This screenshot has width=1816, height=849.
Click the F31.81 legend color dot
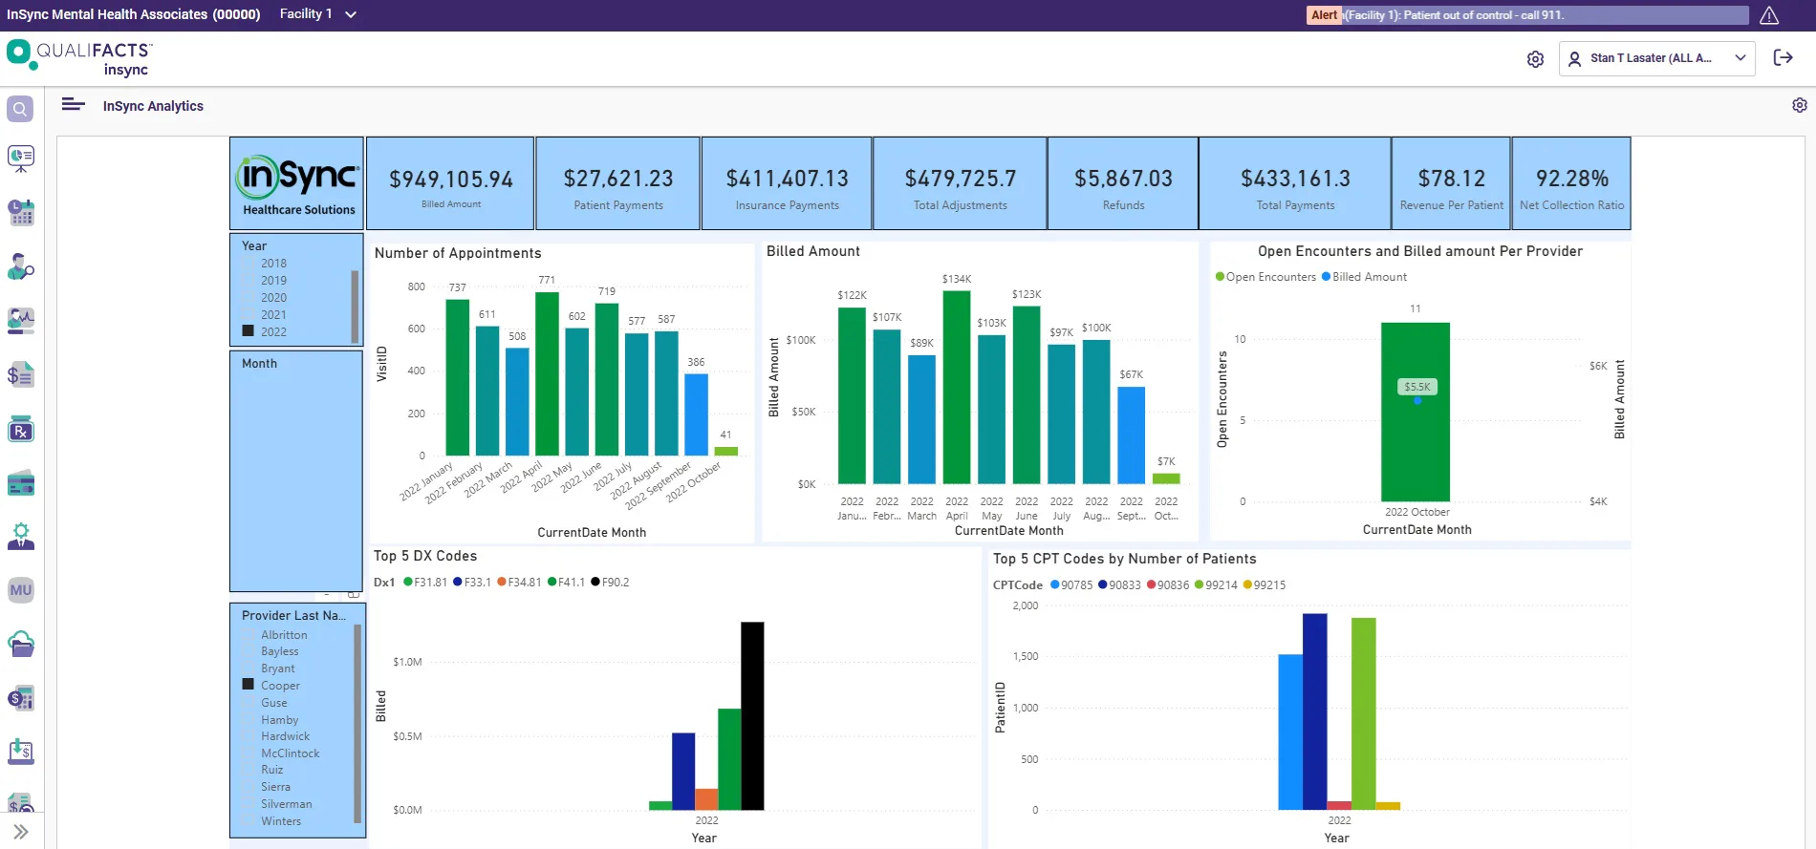(x=408, y=582)
